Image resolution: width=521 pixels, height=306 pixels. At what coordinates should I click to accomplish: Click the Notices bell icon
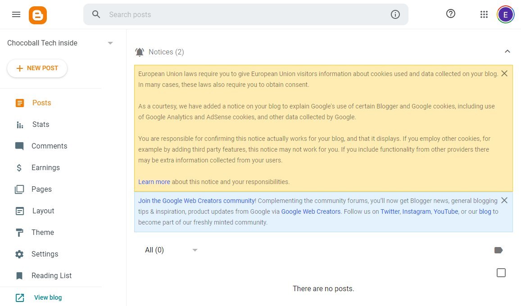click(x=140, y=52)
